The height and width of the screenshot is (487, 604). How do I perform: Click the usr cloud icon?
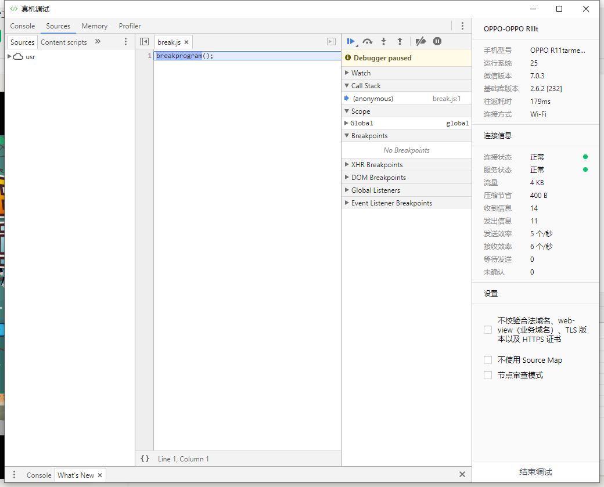pyautogui.click(x=18, y=57)
